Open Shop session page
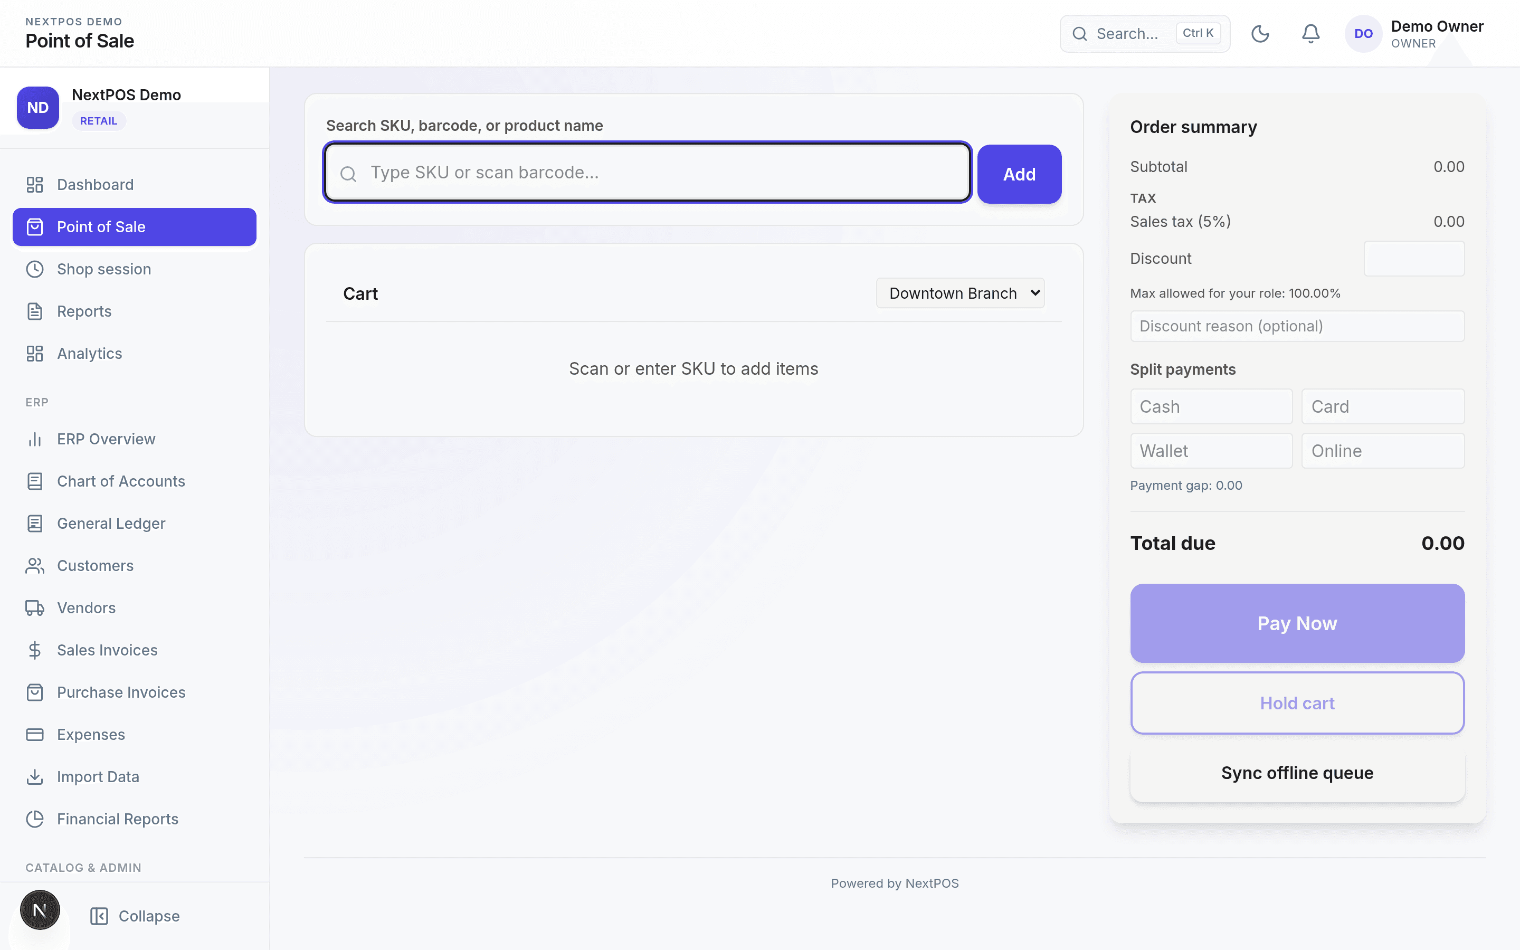1520x950 pixels. 135,269
